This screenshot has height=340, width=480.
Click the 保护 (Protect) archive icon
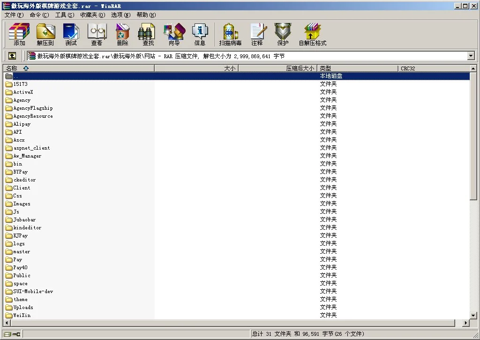click(282, 34)
